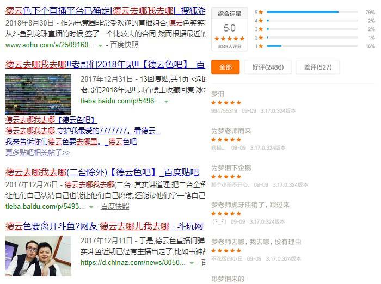The width and height of the screenshot is (381, 284).
Task: Click the 1-star rating bar at 16%
Action: [x=312, y=46]
